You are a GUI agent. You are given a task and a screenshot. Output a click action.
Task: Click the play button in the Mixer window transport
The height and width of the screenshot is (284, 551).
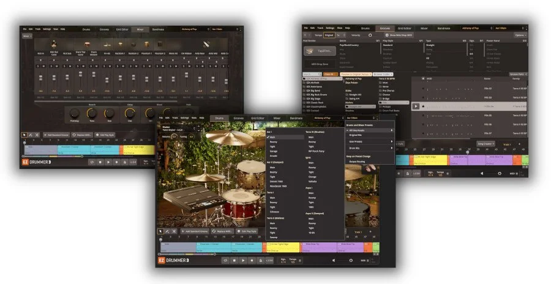pyautogui.click(x=108, y=162)
